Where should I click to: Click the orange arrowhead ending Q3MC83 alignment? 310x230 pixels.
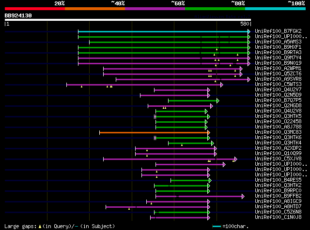209,133
